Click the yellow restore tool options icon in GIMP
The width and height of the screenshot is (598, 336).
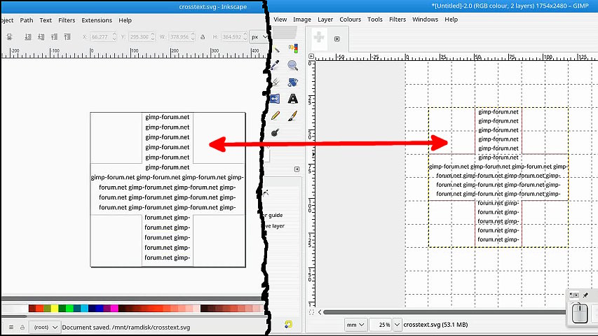[288, 324]
